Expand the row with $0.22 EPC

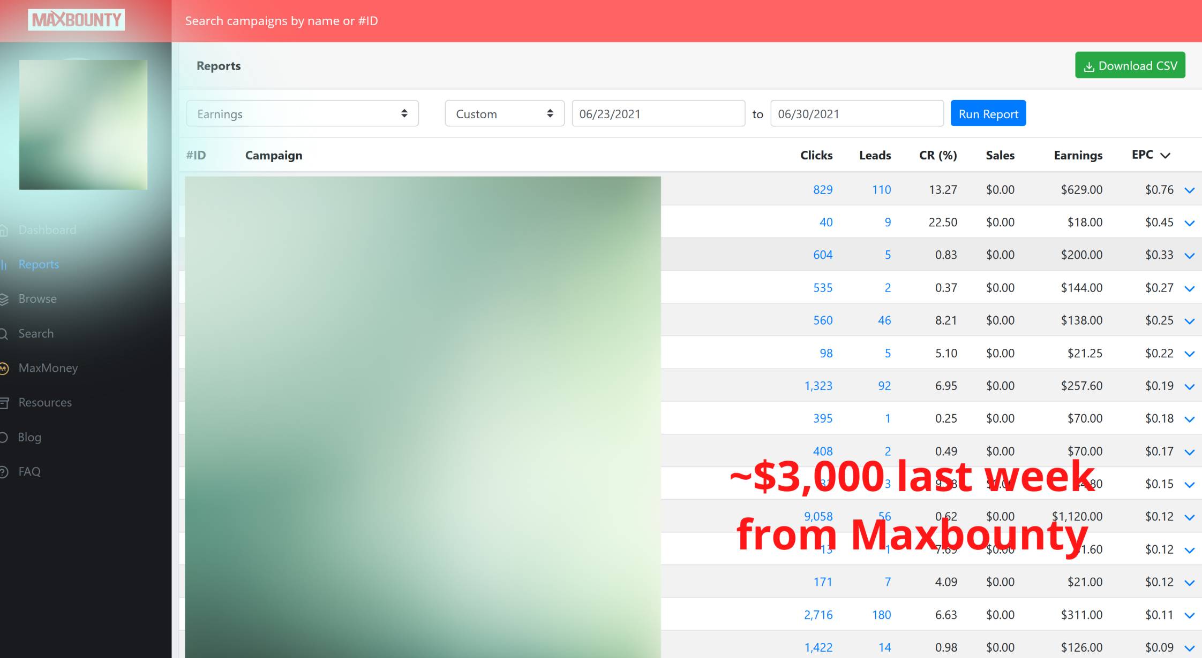[1189, 354]
